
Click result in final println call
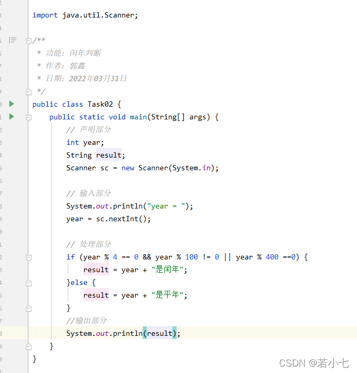[160, 333]
